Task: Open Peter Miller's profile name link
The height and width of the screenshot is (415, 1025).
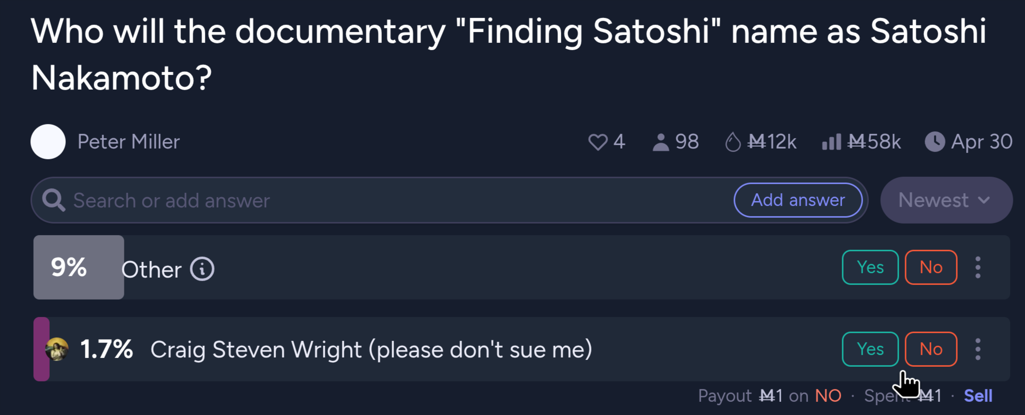Action: (x=129, y=142)
